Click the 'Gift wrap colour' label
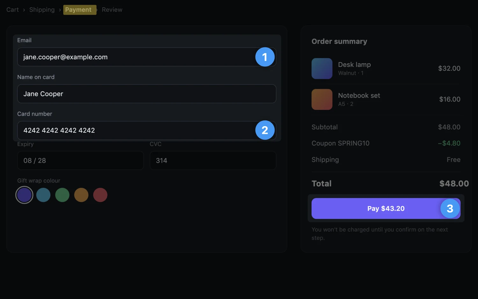The width and height of the screenshot is (478, 299). click(39, 181)
